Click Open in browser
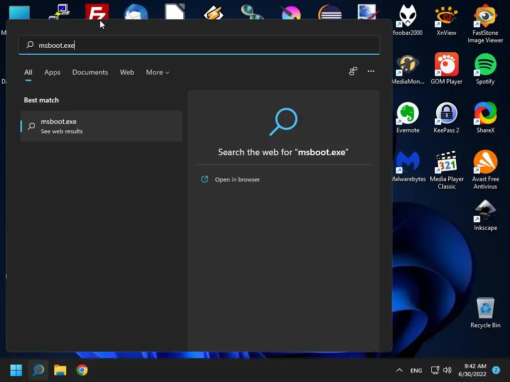510x382 pixels. pyautogui.click(x=238, y=179)
